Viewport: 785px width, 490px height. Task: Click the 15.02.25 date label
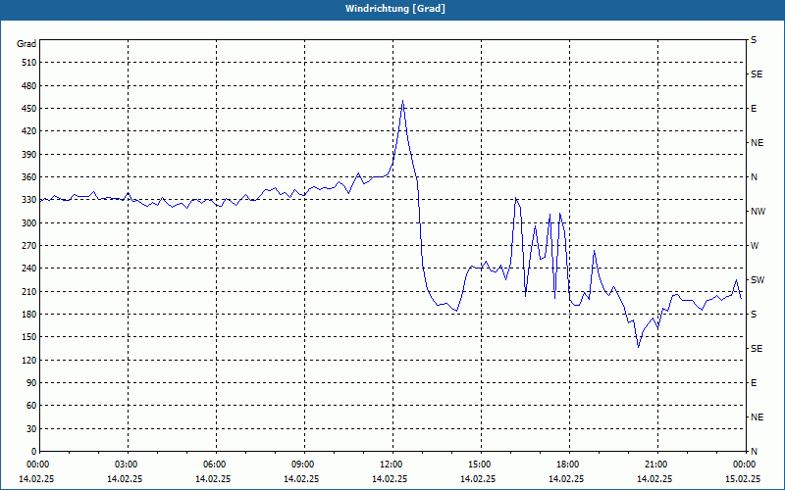click(743, 479)
